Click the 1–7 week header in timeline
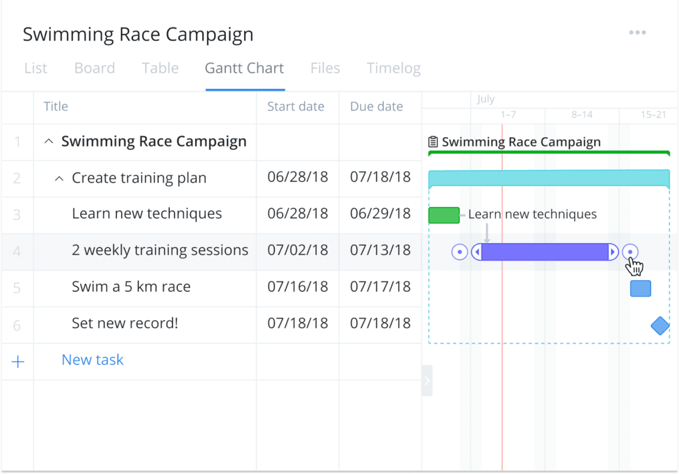This screenshot has height=474, width=679. [x=508, y=115]
